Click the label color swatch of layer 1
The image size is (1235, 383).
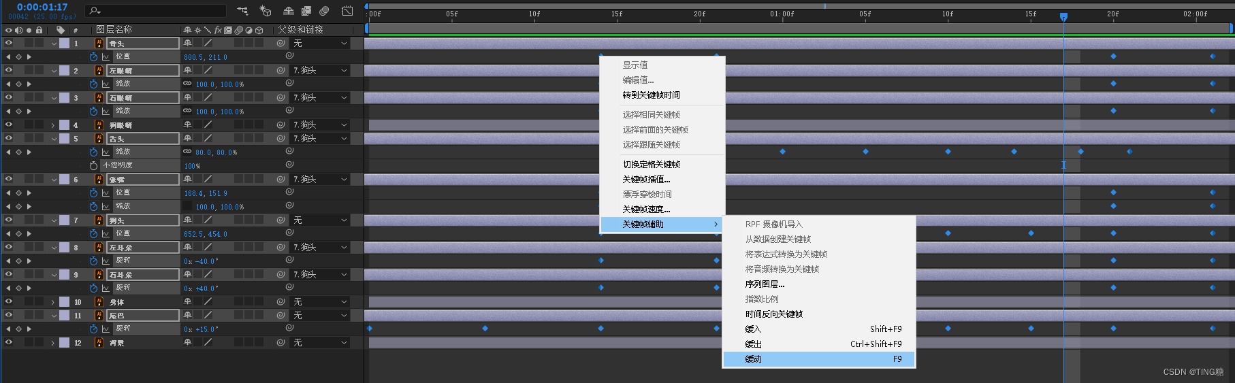coord(64,44)
